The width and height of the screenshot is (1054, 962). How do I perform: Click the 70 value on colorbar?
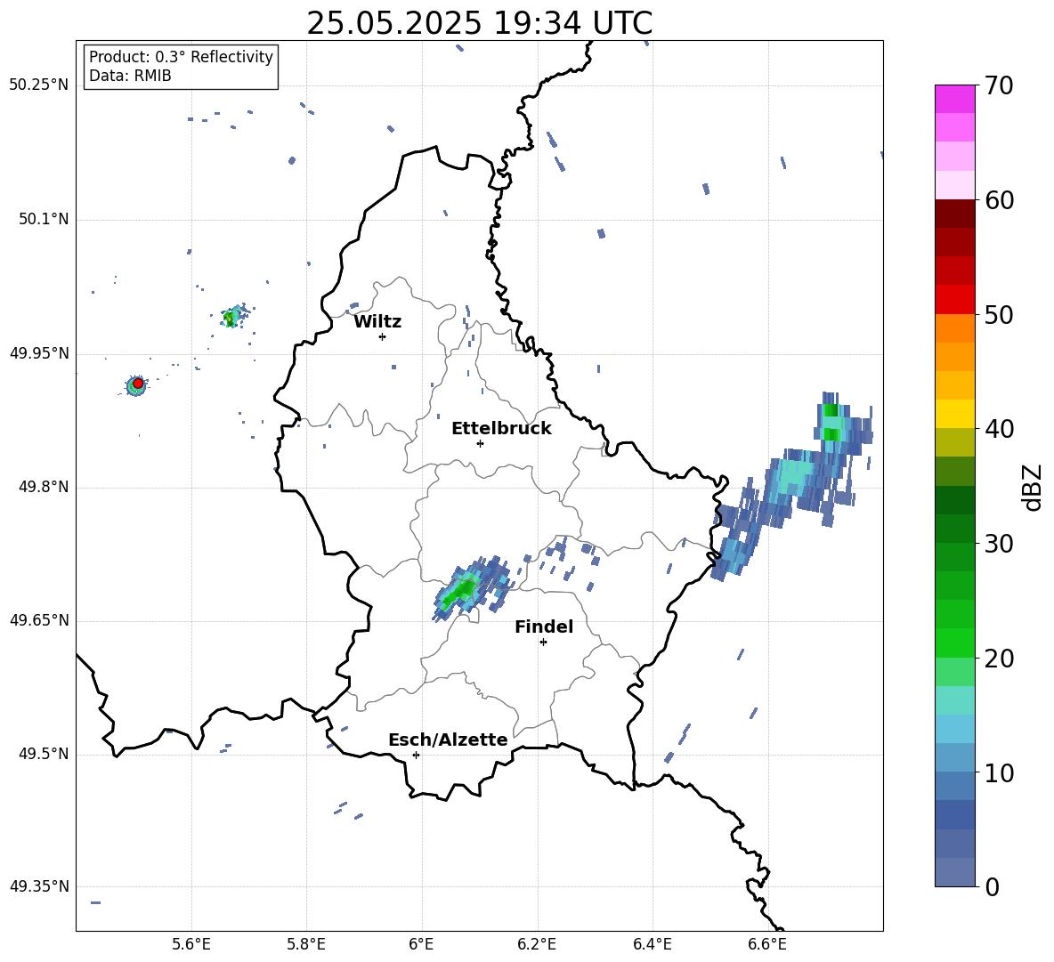tap(999, 86)
